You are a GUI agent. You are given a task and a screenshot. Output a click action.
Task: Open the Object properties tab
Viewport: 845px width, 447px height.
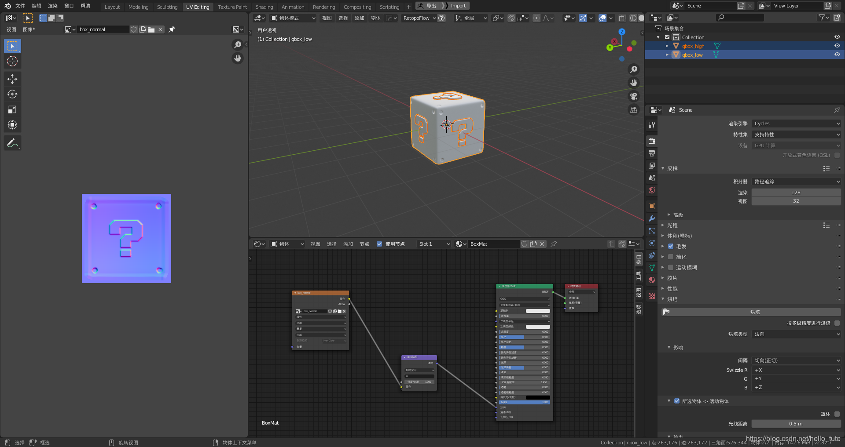[x=652, y=206]
